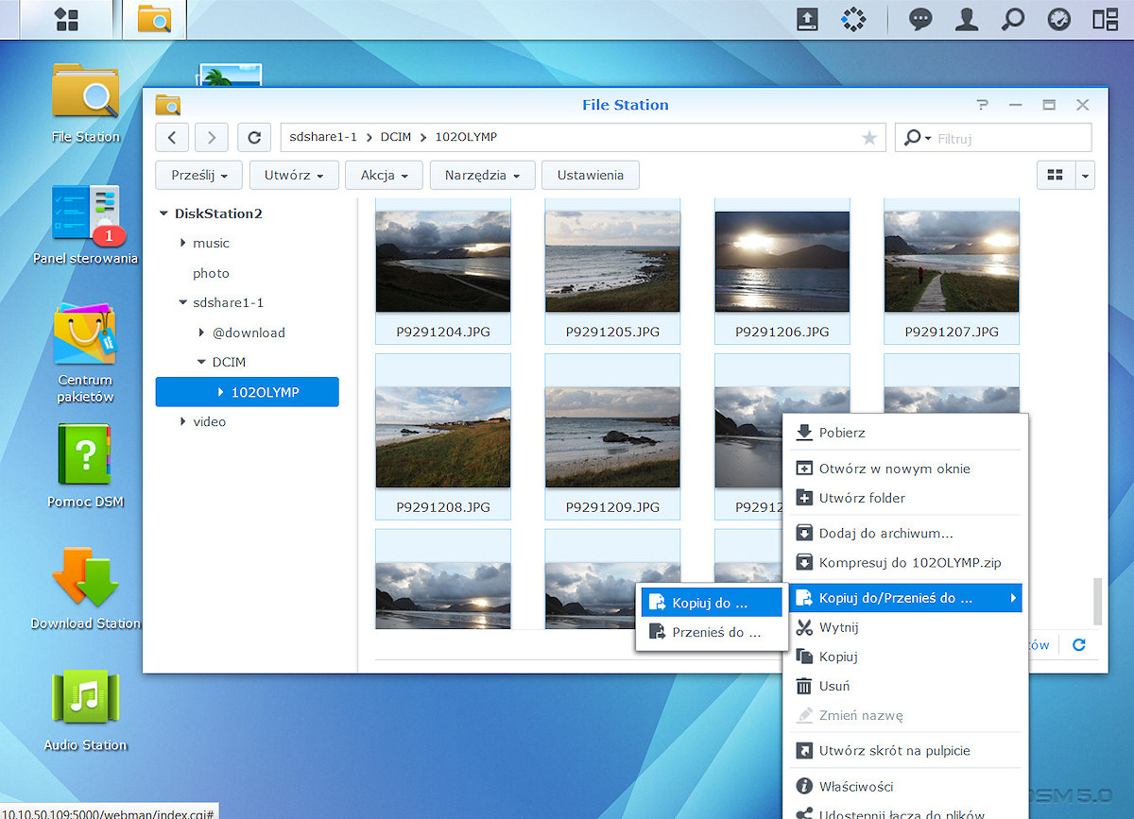Viewport: 1134px width, 819px height.
Task: Collapse the DCIM folder in the tree
Action: click(201, 362)
